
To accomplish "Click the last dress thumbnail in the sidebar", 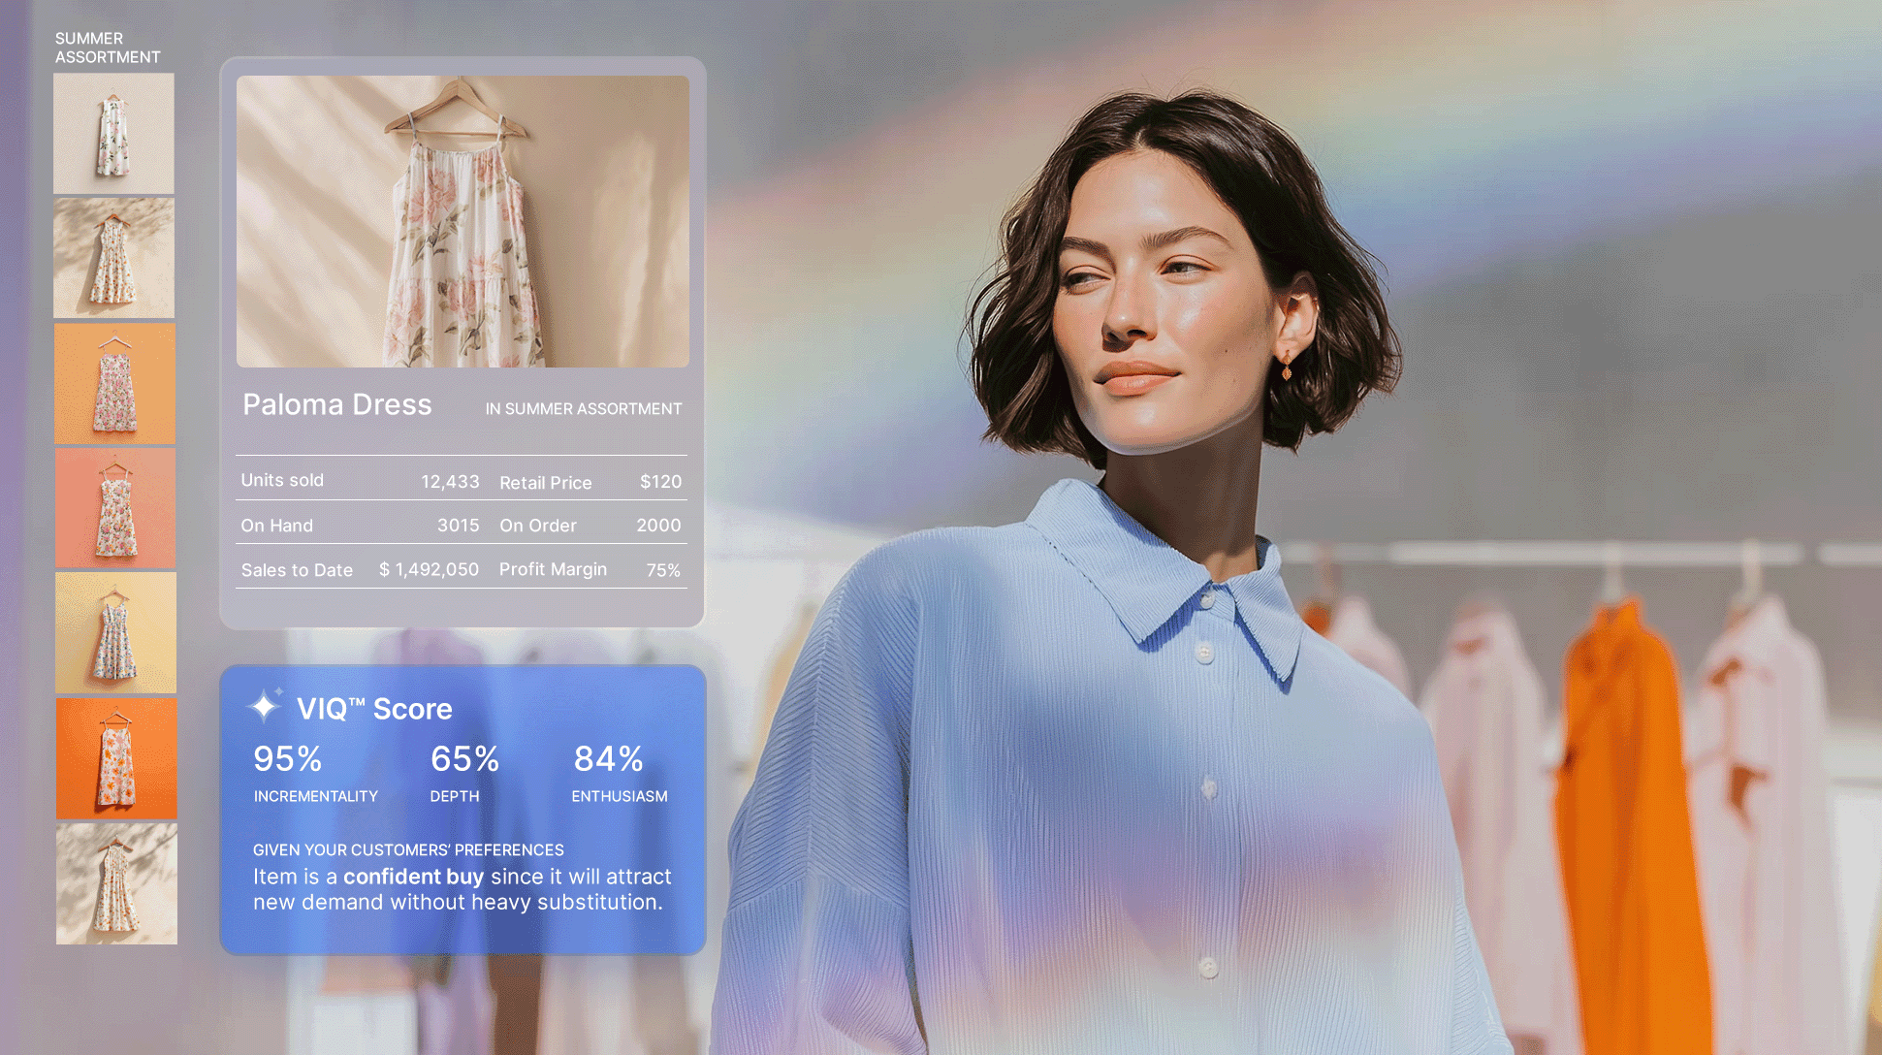I will point(115,883).
